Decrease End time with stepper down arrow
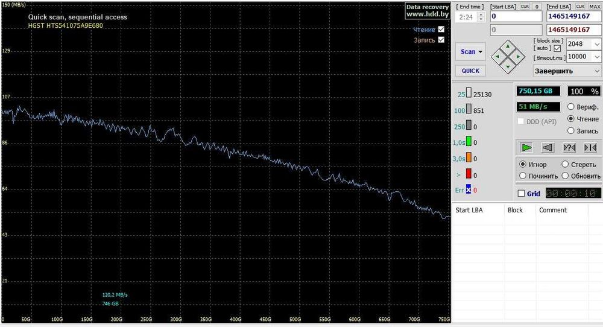 (481, 19)
